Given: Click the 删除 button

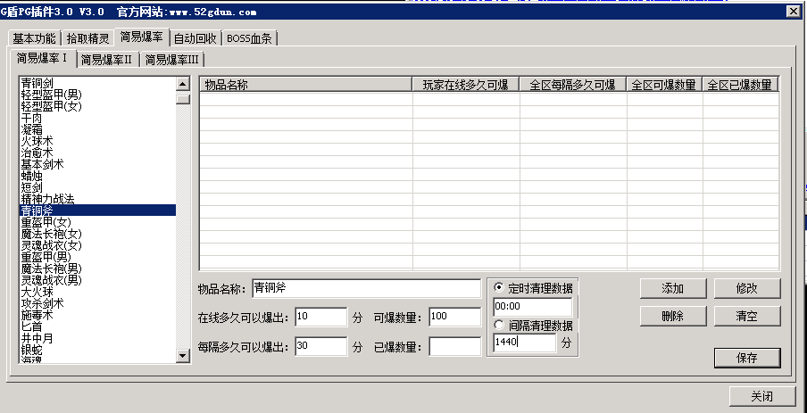Looking at the screenshot, I should 673,316.
